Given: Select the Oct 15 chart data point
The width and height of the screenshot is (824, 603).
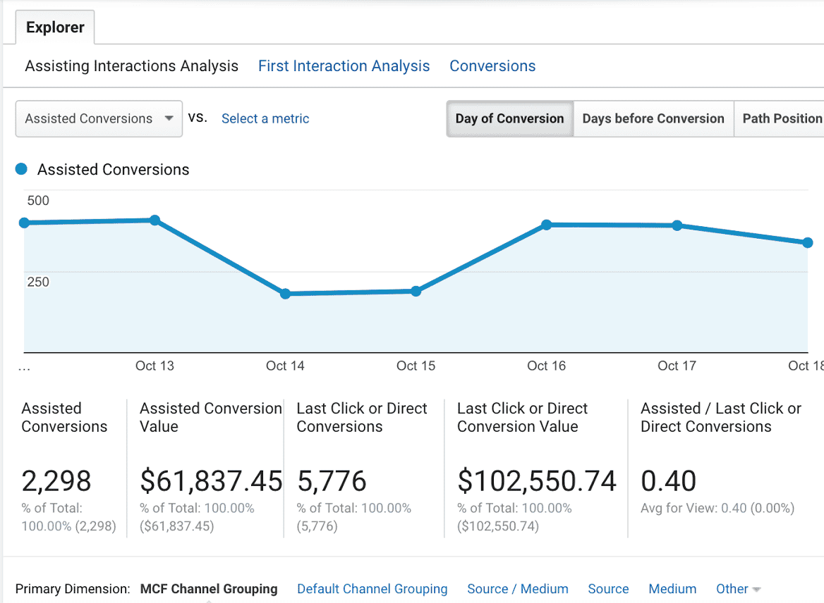Looking at the screenshot, I should [416, 291].
